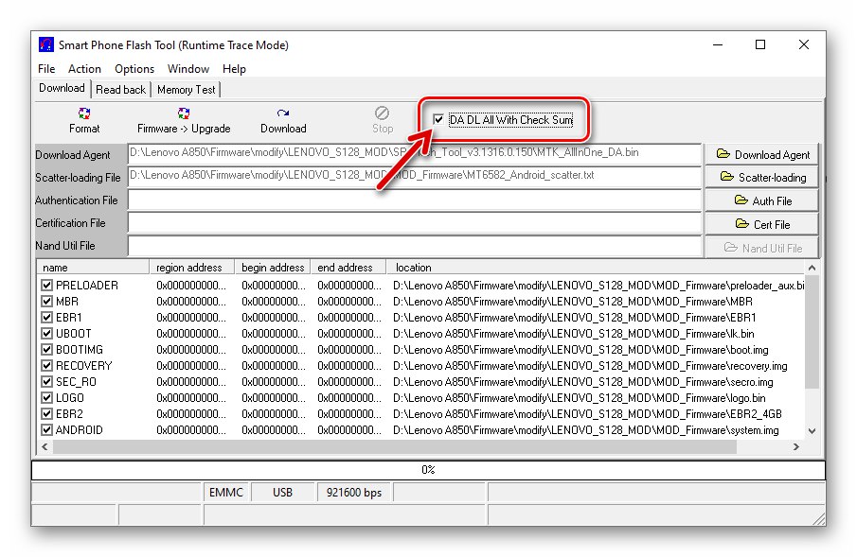Uncheck the EBR1 partition checkbox
Viewport: 857px width, 557px height.
[47, 317]
